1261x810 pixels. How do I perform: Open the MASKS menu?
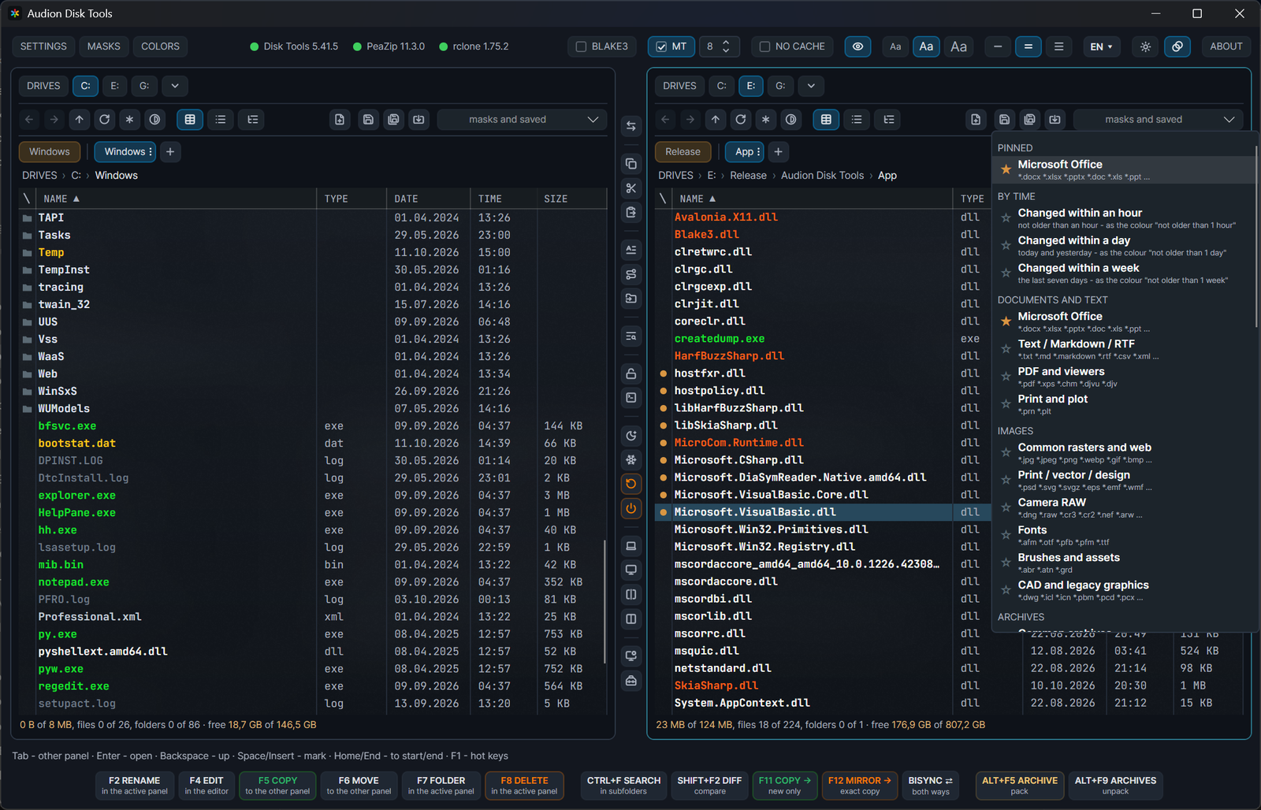[x=104, y=46]
